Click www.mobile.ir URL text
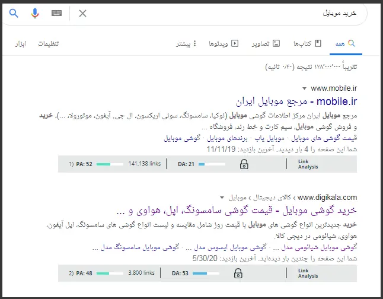 coord(334,88)
